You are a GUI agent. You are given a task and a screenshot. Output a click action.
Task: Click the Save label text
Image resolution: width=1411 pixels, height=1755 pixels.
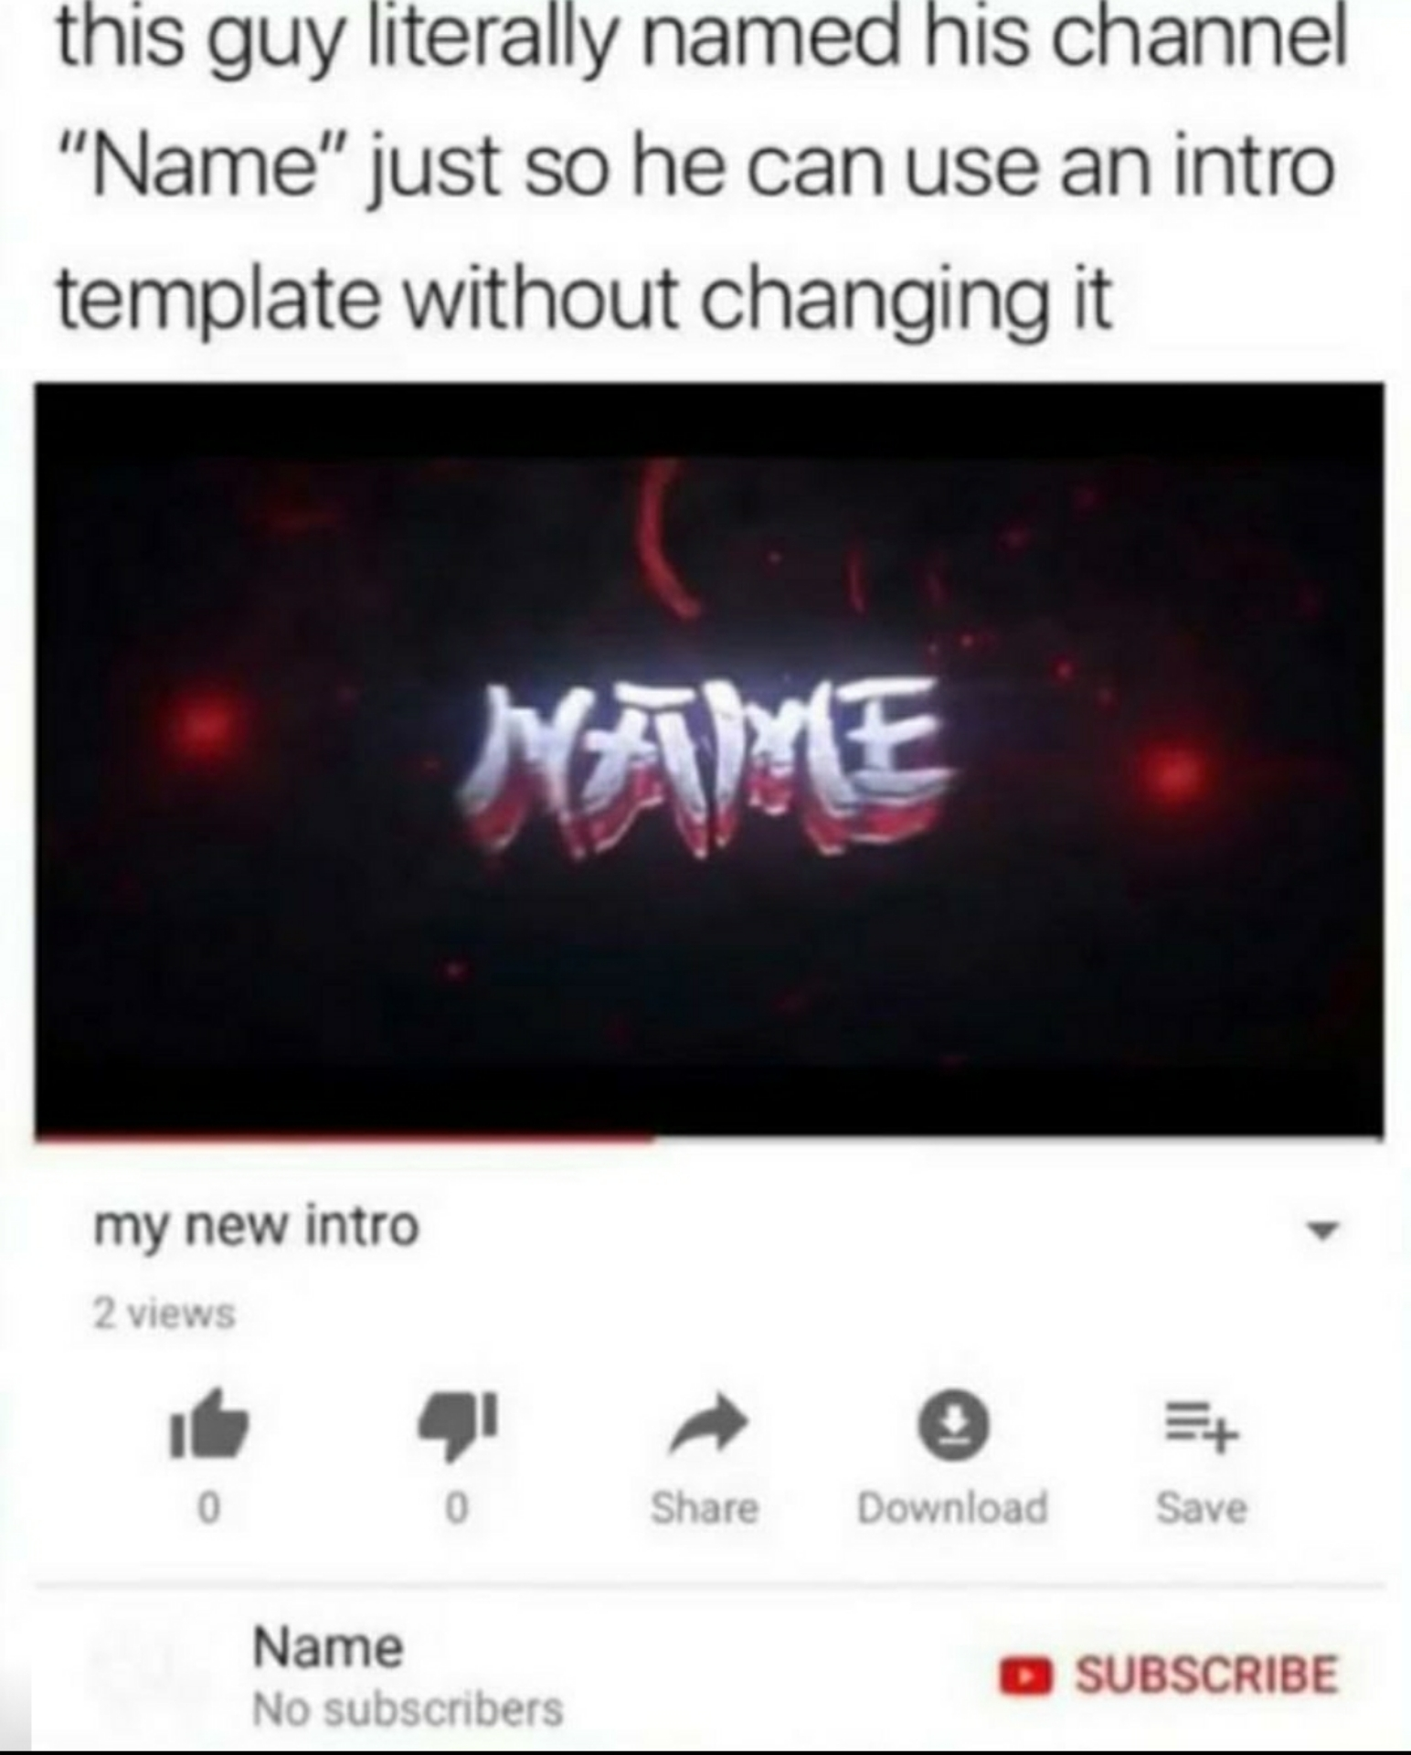[1201, 1508]
